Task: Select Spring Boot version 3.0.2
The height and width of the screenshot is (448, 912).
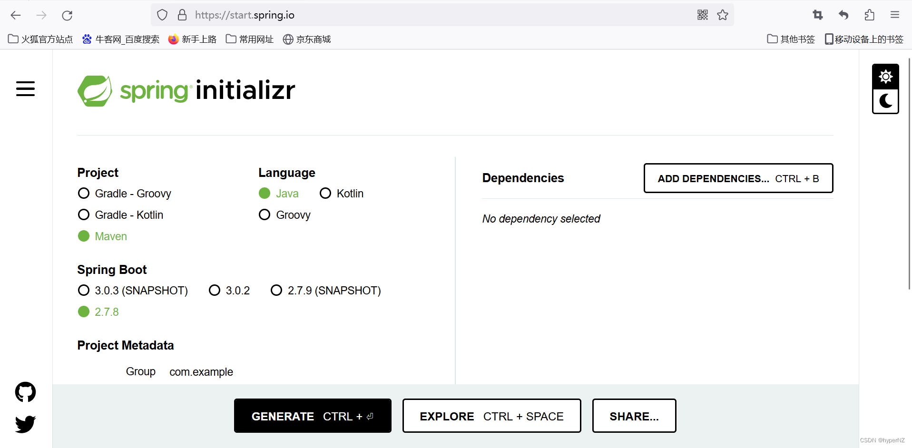Action: [x=229, y=291]
